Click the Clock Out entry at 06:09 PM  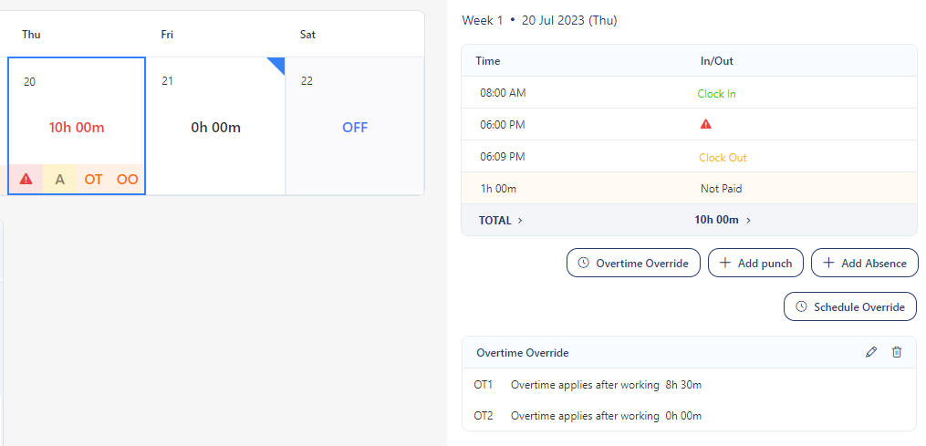coord(723,157)
